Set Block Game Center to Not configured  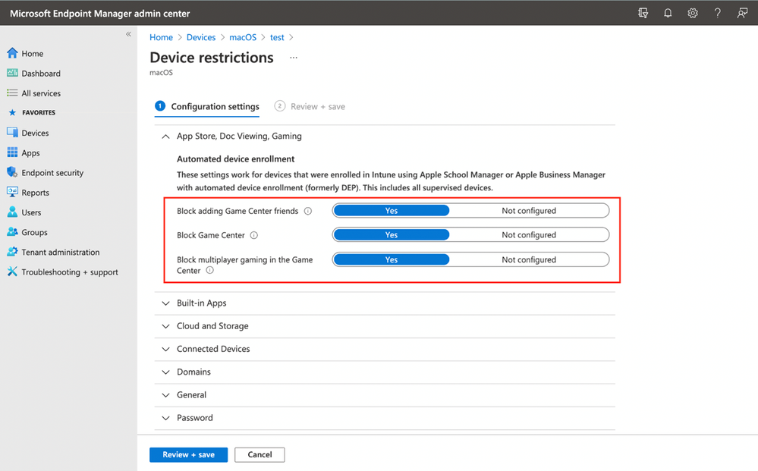529,235
